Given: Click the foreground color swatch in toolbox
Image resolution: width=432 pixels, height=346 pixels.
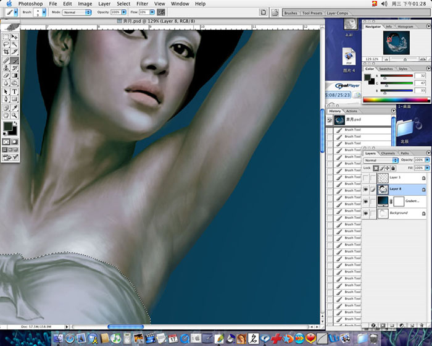Looking at the screenshot, I should [7, 127].
